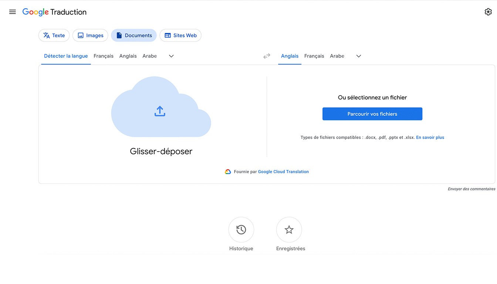Viewport: 497px width, 284px height.
Task: Click the Ou sélectionnez un fichier text
Action: coord(372,98)
